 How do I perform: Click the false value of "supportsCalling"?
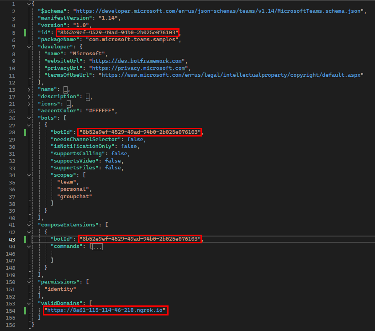(119, 153)
